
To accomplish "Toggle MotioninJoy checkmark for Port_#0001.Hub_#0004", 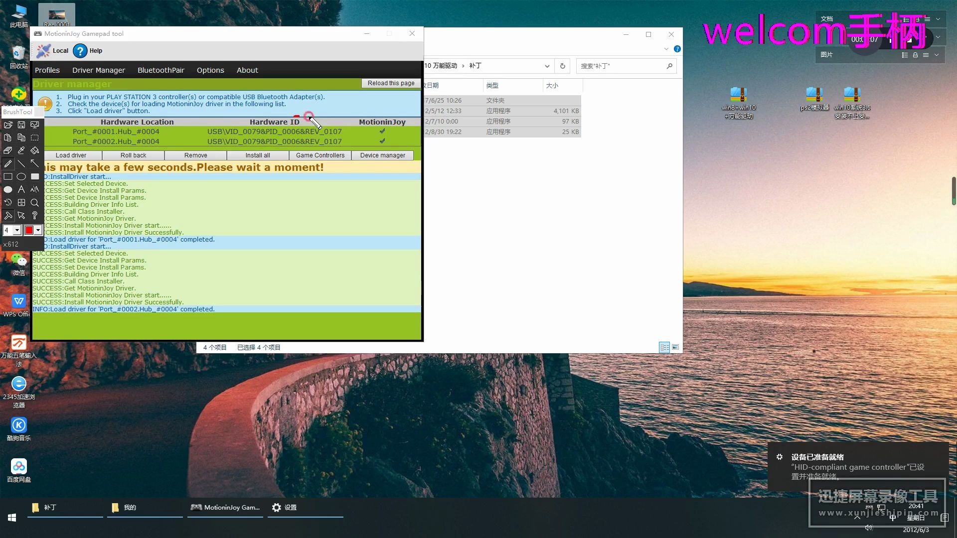I will [382, 131].
